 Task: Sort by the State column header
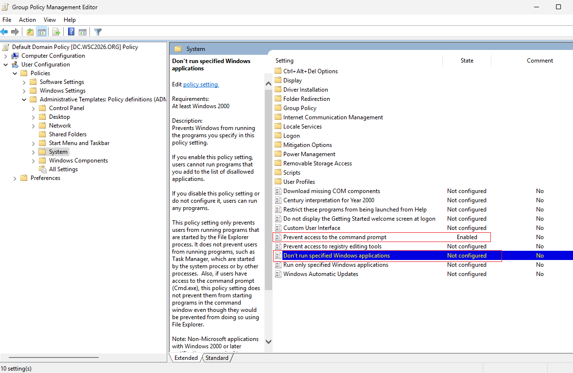[x=467, y=61]
